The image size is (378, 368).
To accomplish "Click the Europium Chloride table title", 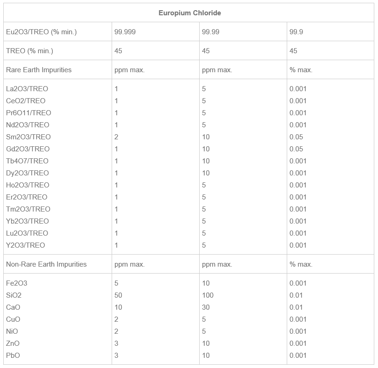I will 189,13.
